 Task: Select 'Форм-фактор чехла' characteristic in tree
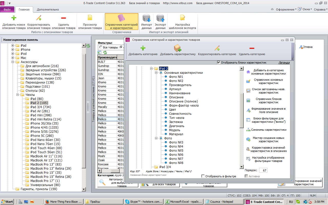pyautogui.click(x=184, y=106)
